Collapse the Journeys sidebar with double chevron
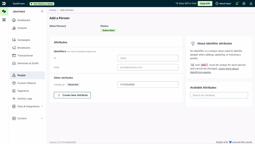Screen dimensions: 255x144 [42, 11]
